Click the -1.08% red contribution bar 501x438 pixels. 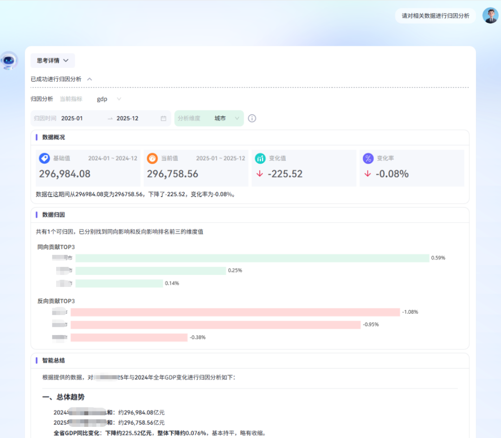pos(235,312)
